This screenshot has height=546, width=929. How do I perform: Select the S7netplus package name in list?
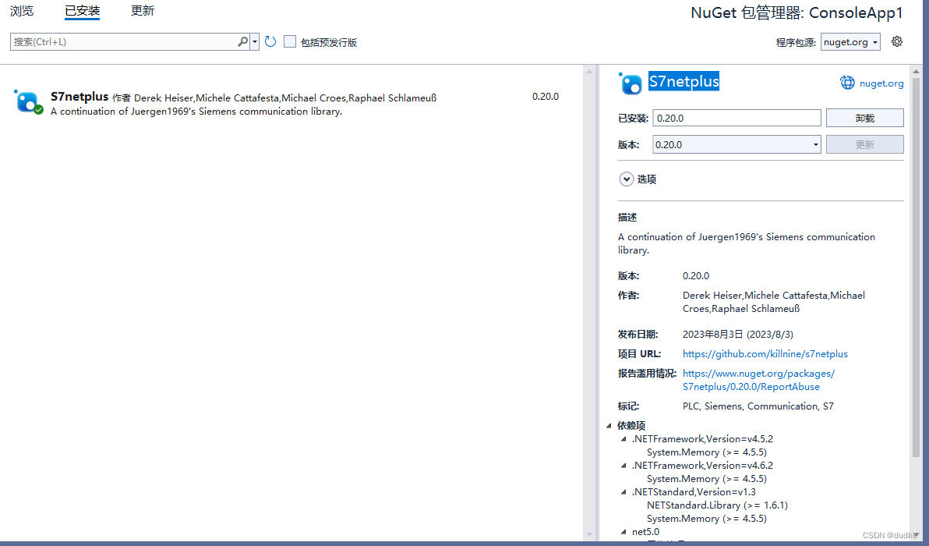click(79, 97)
